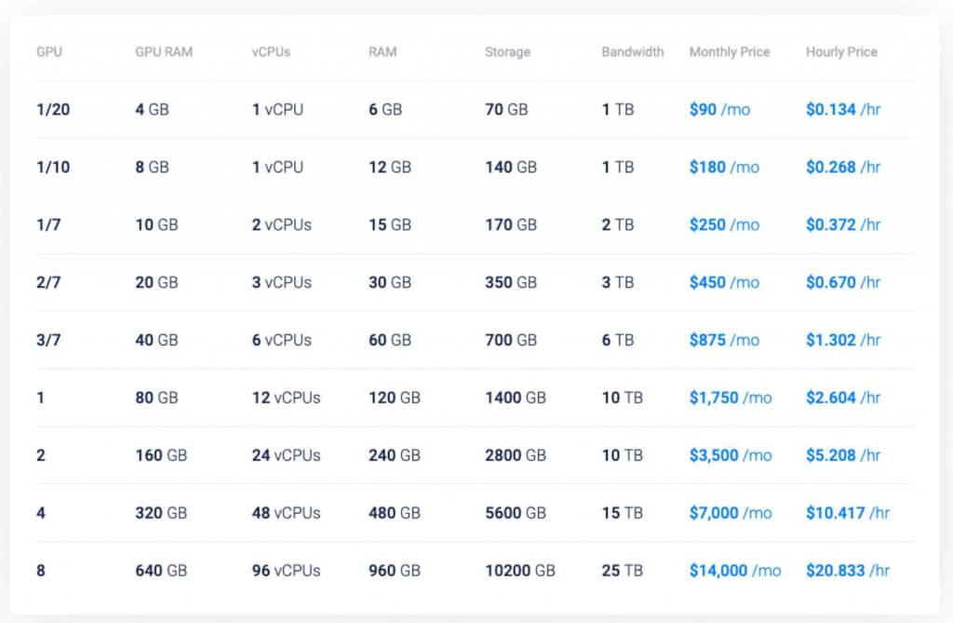
Task: Click the $10.417 /hr hourly rate
Action: click(848, 514)
